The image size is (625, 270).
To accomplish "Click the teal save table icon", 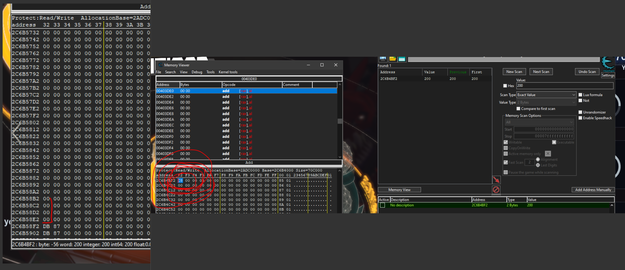I will point(402,59).
